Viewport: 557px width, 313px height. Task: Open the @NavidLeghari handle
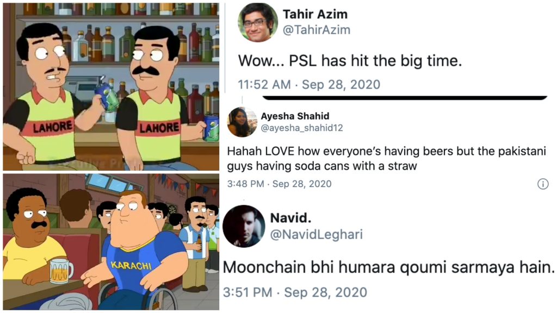pos(317,235)
